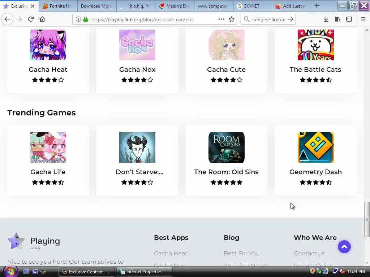This screenshot has width=370, height=277.
Task: Open Don't Starve game thumbnail
Action: pos(137,147)
